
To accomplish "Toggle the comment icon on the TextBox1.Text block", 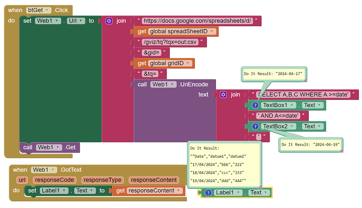I will pyautogui.click(x=255, y=105).
